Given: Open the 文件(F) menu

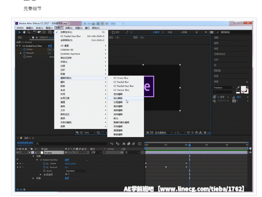Looking at the screenshot, I should [20, 28].
